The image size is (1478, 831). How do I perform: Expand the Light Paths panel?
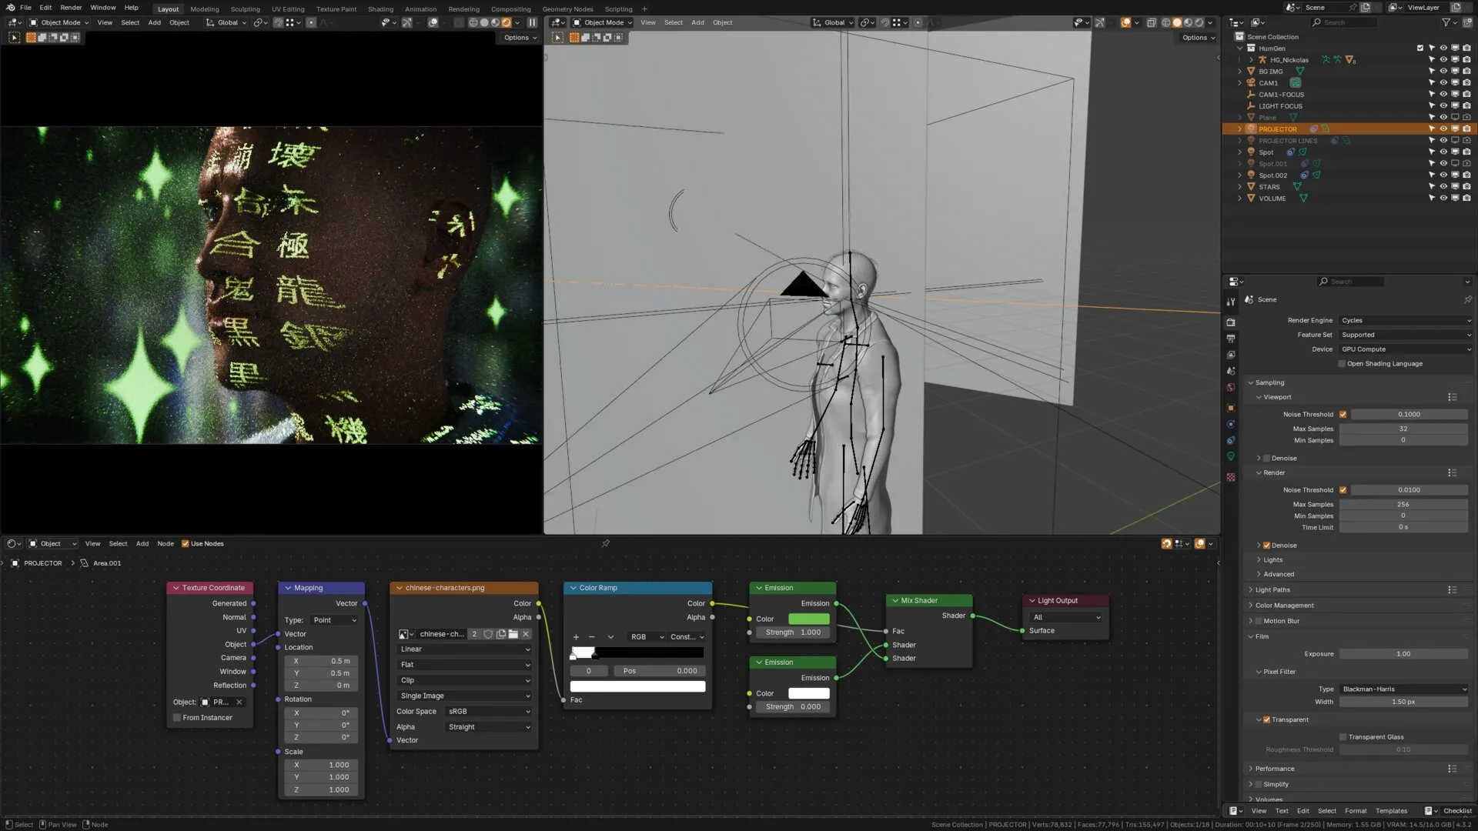click(1272, 590)
